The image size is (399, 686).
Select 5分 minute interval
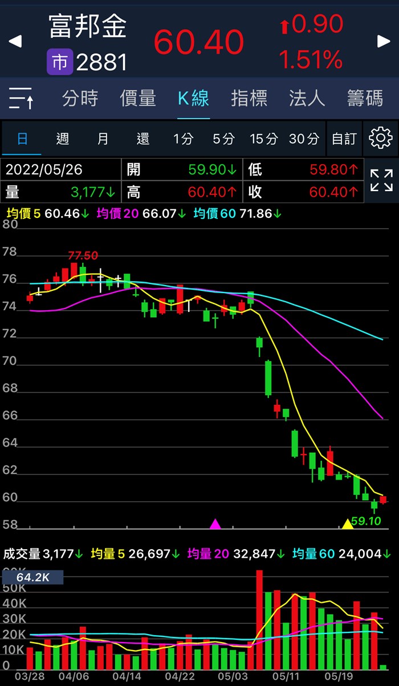[x=223, y=139]
